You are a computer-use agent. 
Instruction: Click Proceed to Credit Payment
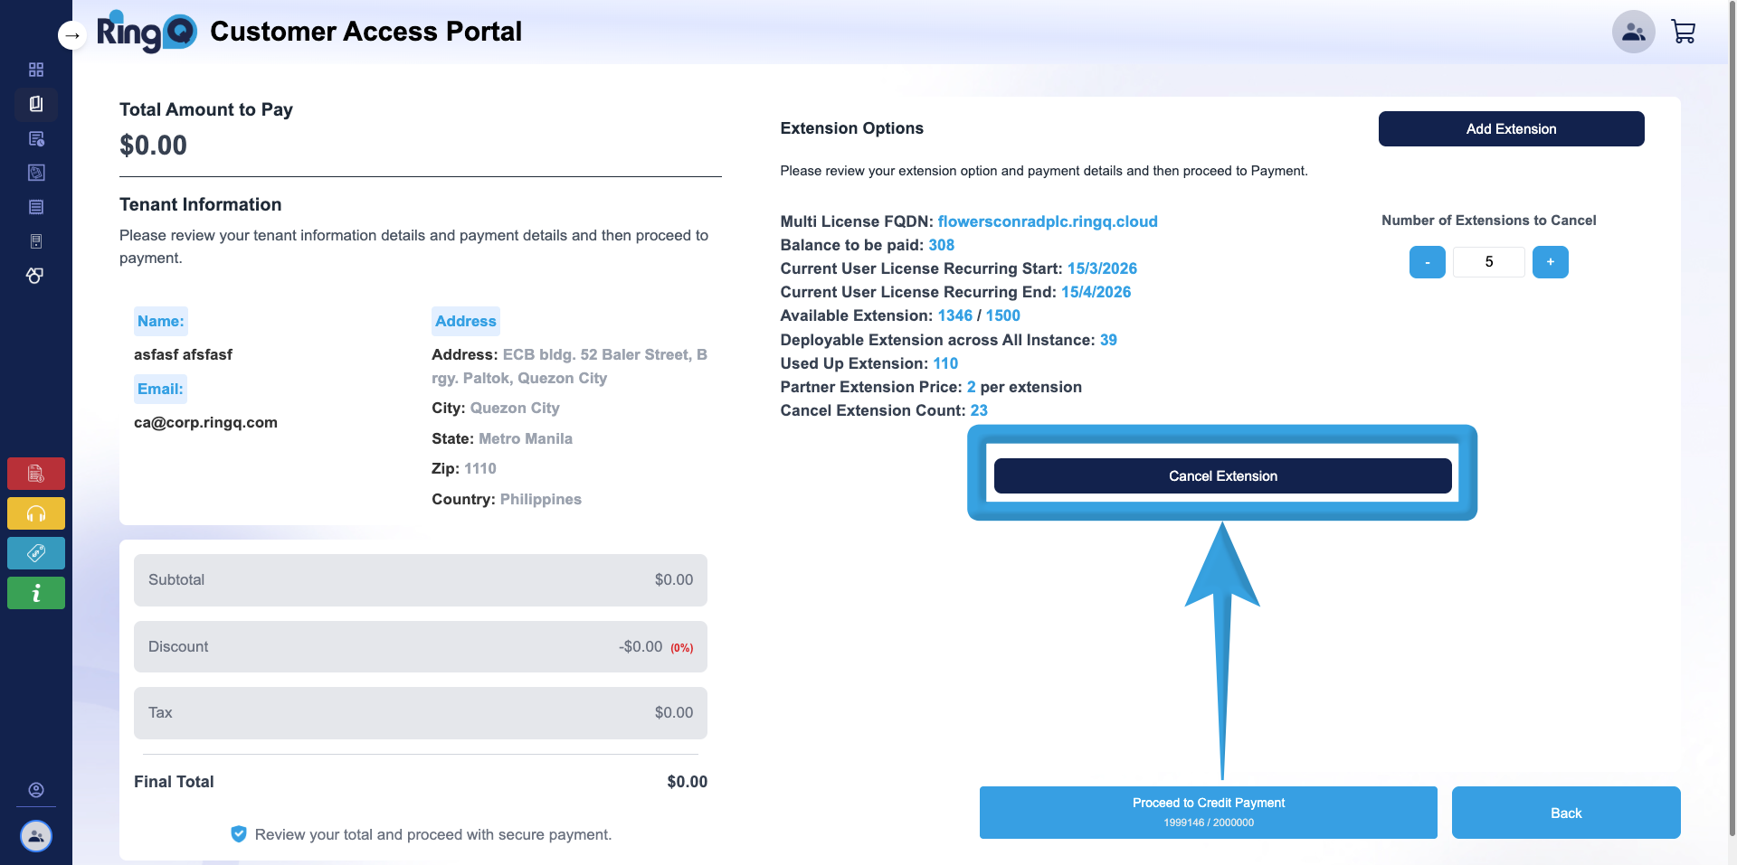coord(1208,812)
